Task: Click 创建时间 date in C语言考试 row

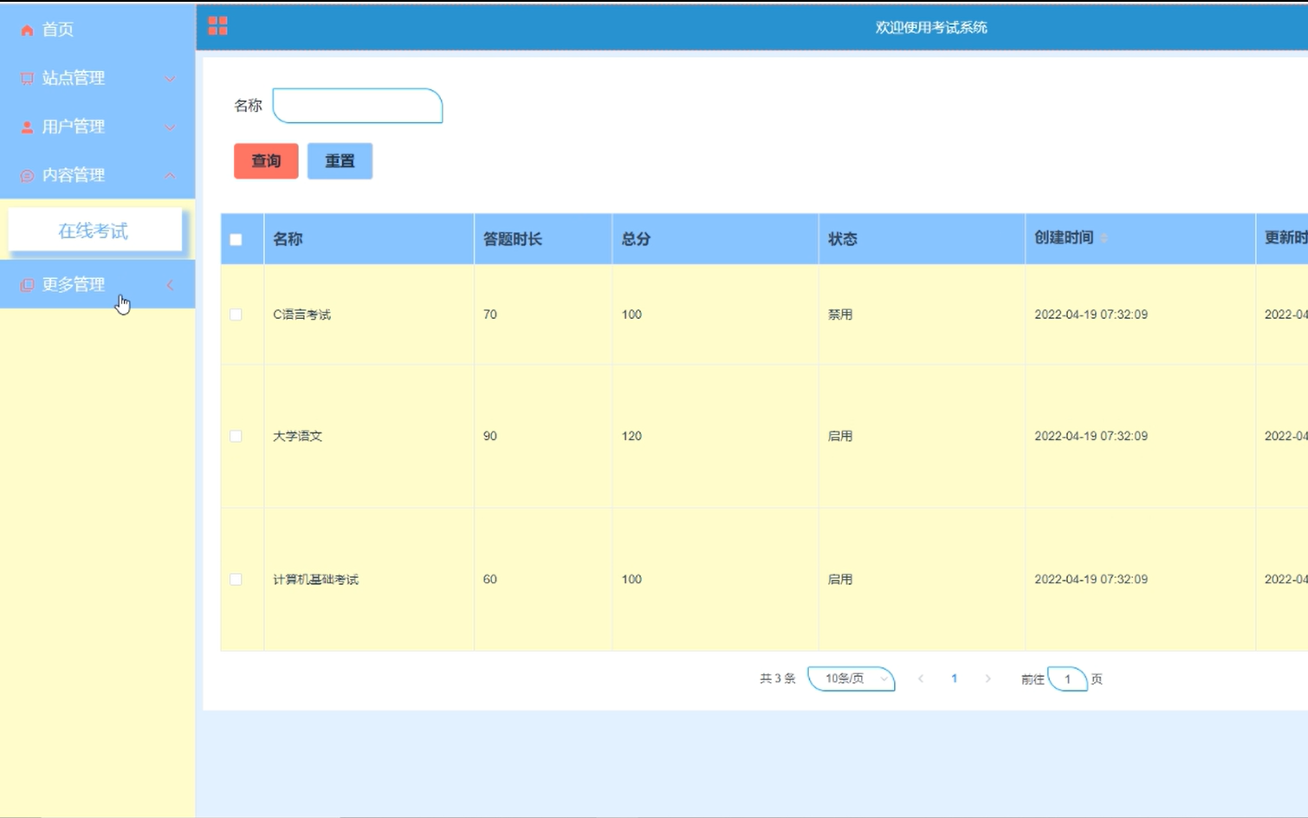Action: 1091,315
